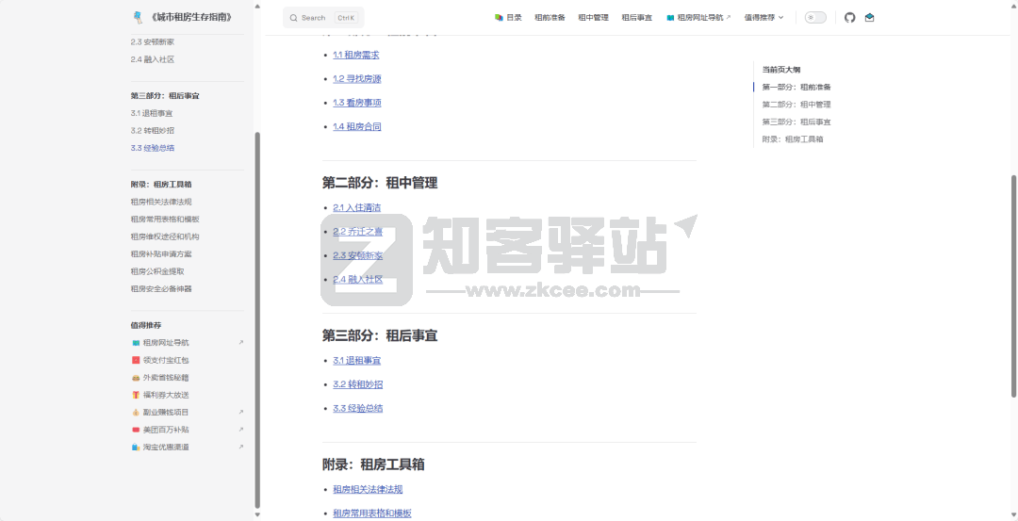The height and width of the screenshot is (521, 1018).
Task: Click the icon beside 外卖省钱秘籍
Action: pyautogui.click(x=136, y=378)
